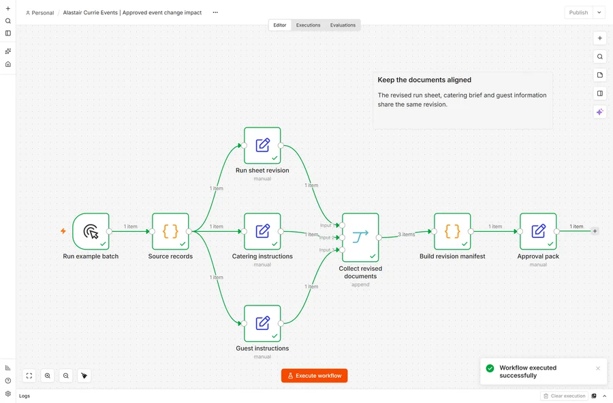
Task: Click the Logs label at the bottom
Action: 25,396
